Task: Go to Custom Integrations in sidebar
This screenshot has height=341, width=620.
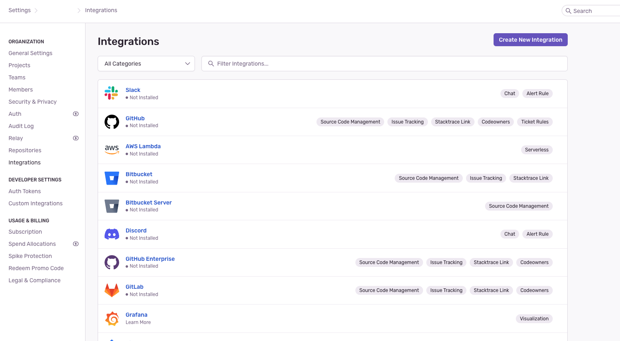Action: tap(36, 203)
